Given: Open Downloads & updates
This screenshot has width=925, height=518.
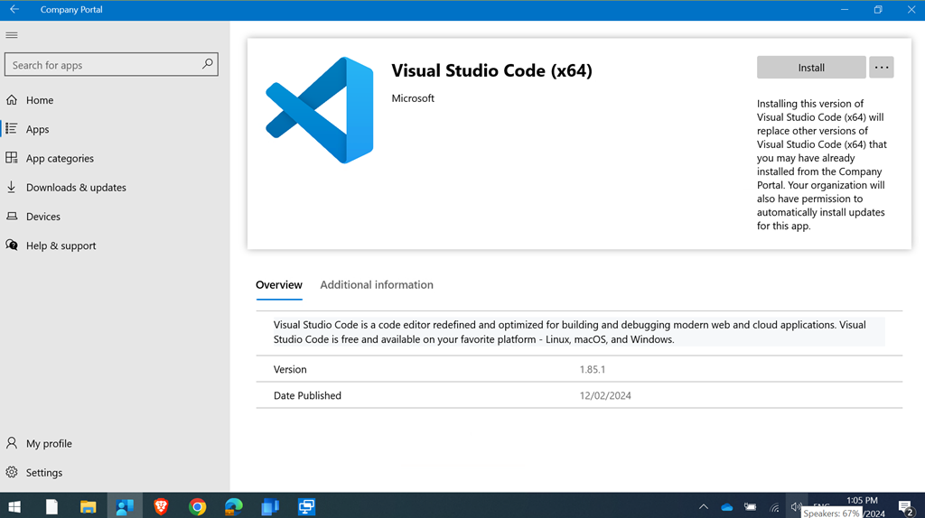Looking at the screenshot, I should pos(76,188).
